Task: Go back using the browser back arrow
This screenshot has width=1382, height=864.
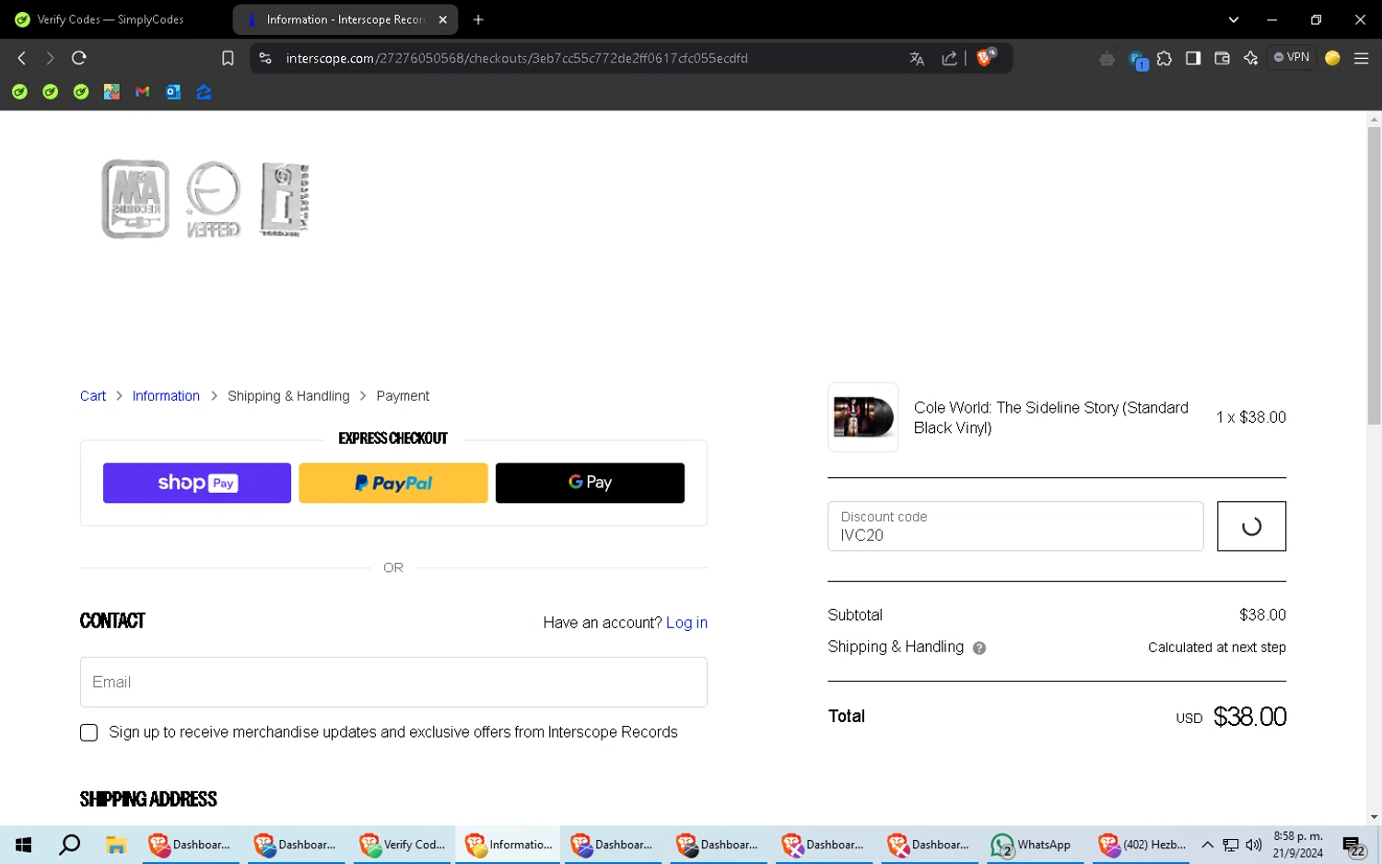Action: coord(22,58)
